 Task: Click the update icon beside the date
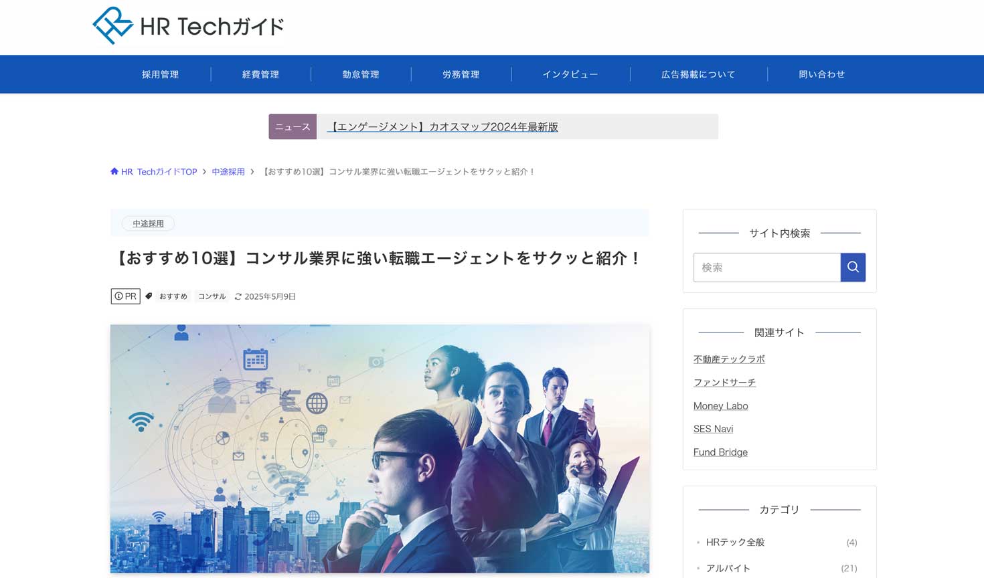pyautogui.click(x=238, y=296)
